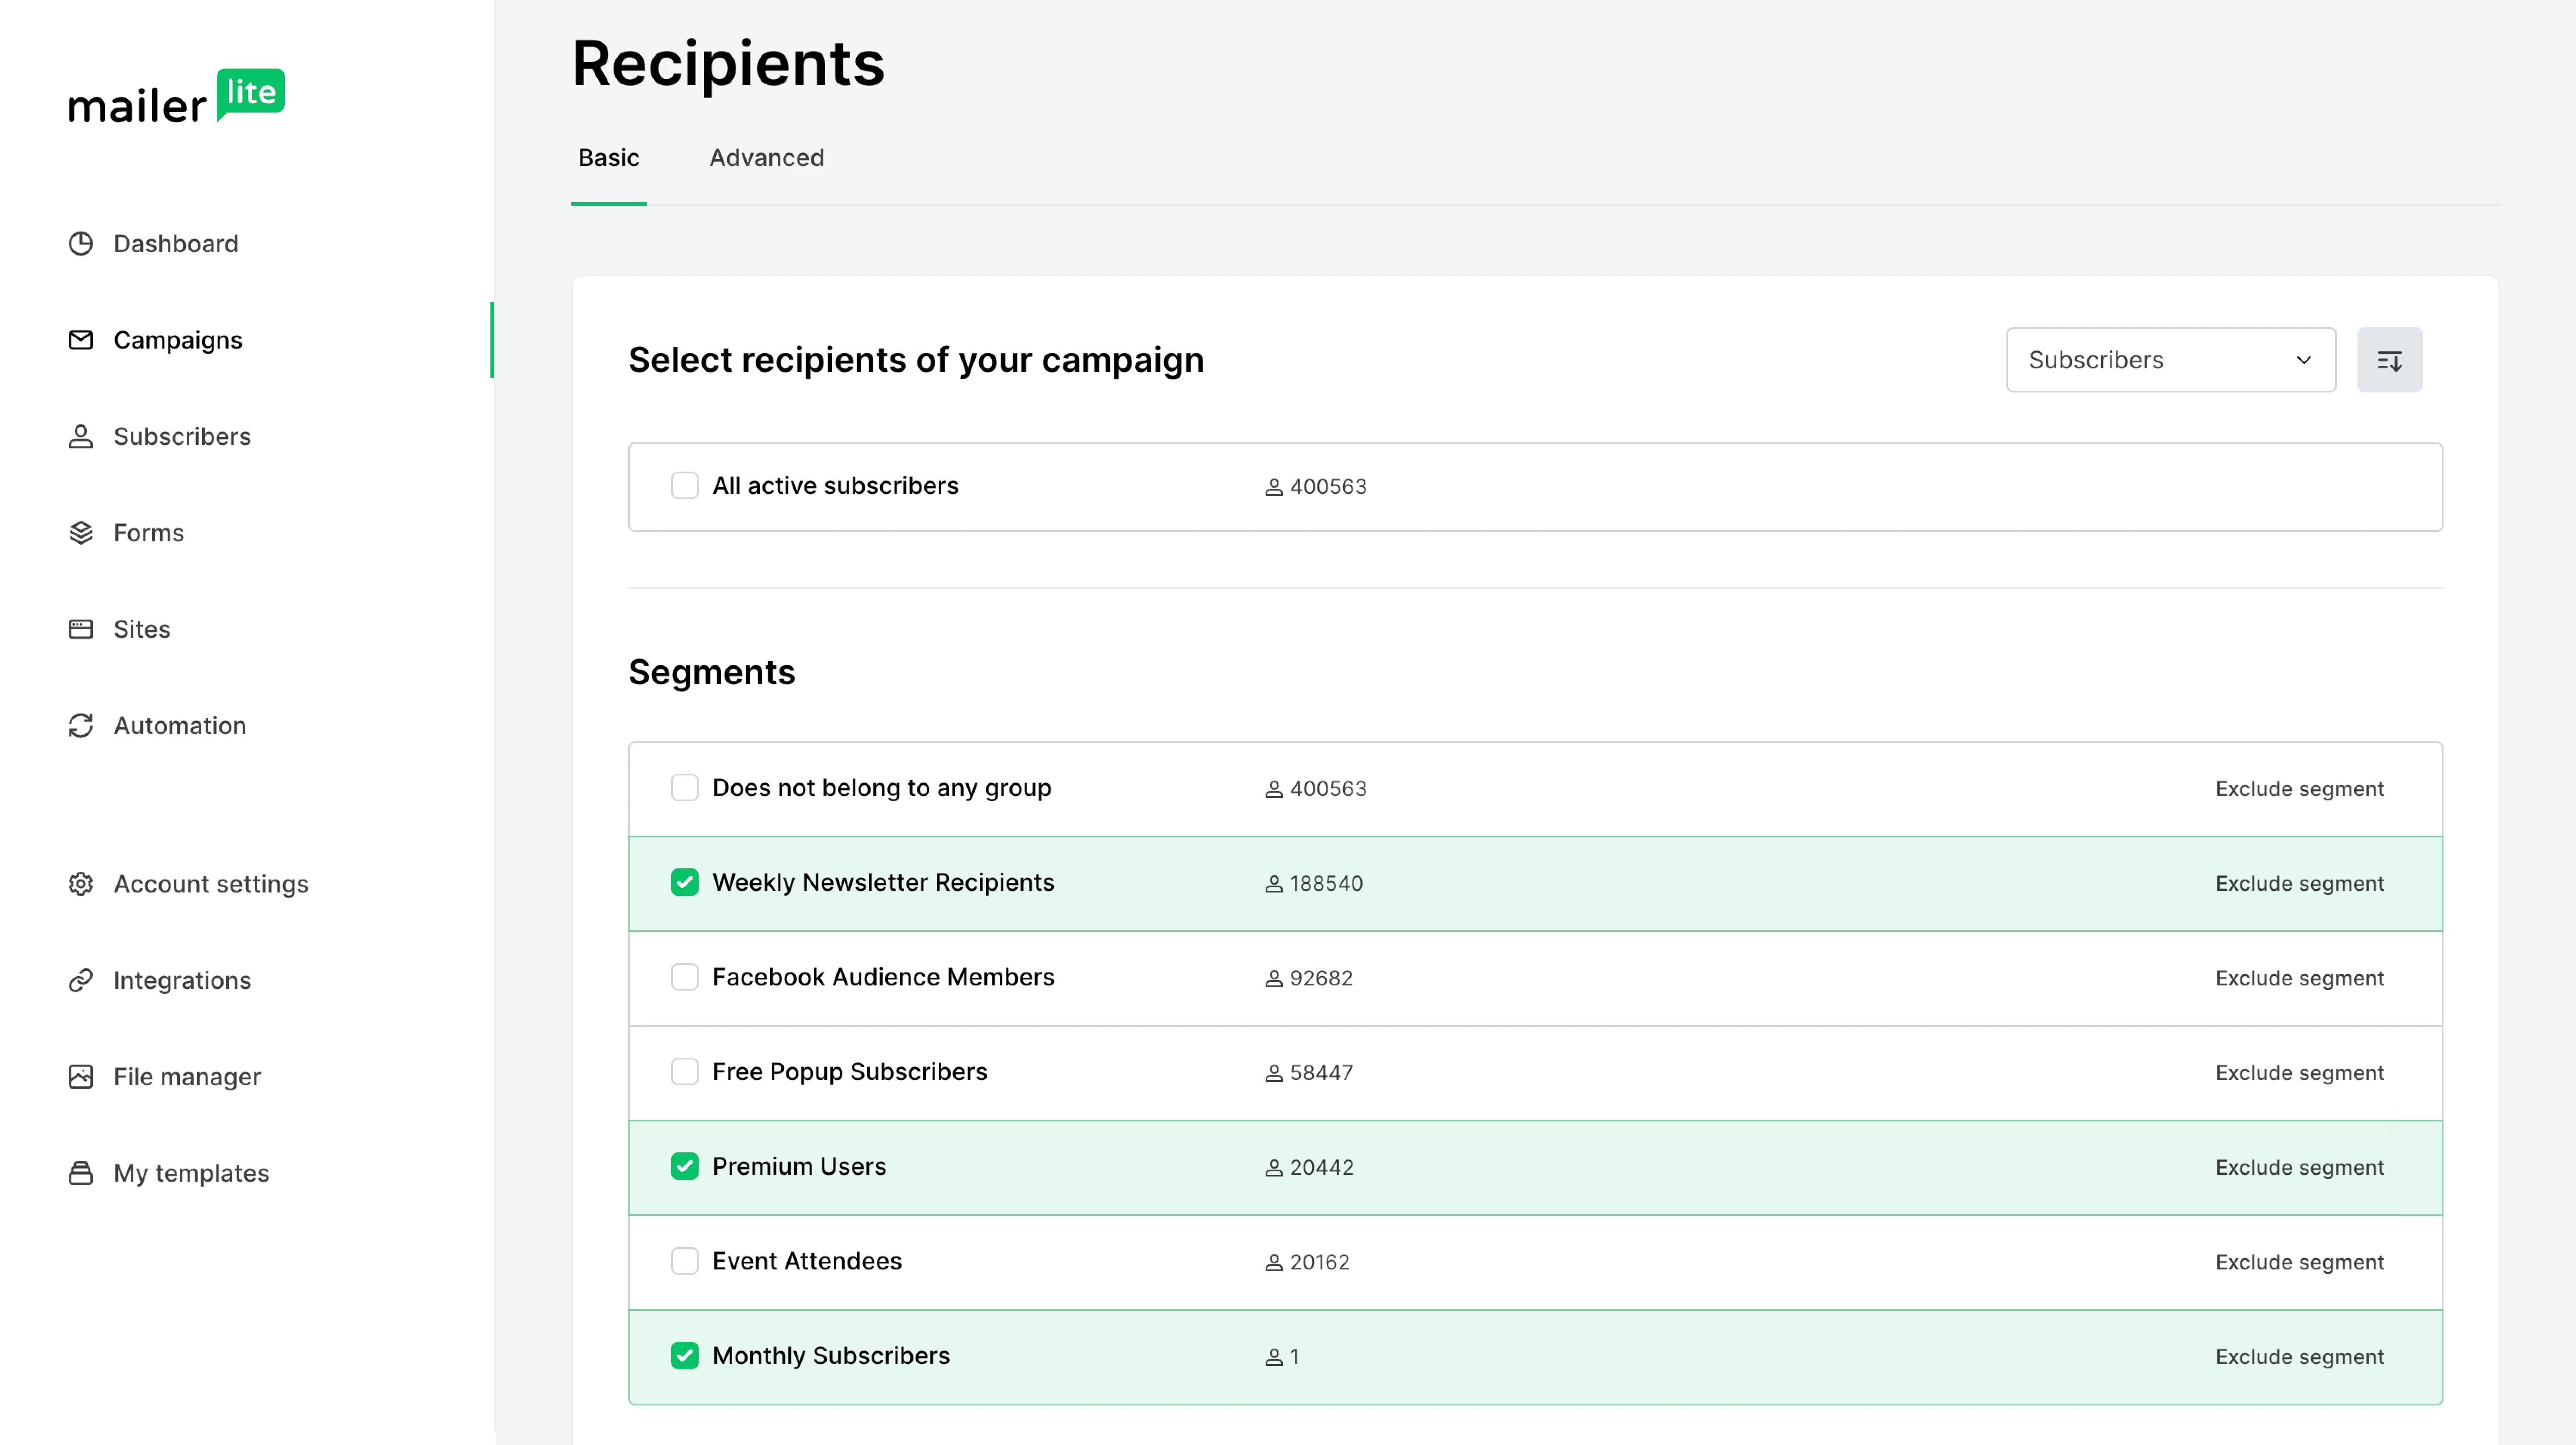This screenshot has width=2576, height=1445.
Task: Switch to the Advanced tab
Action: pyautogui.click(x=766, y=158)
